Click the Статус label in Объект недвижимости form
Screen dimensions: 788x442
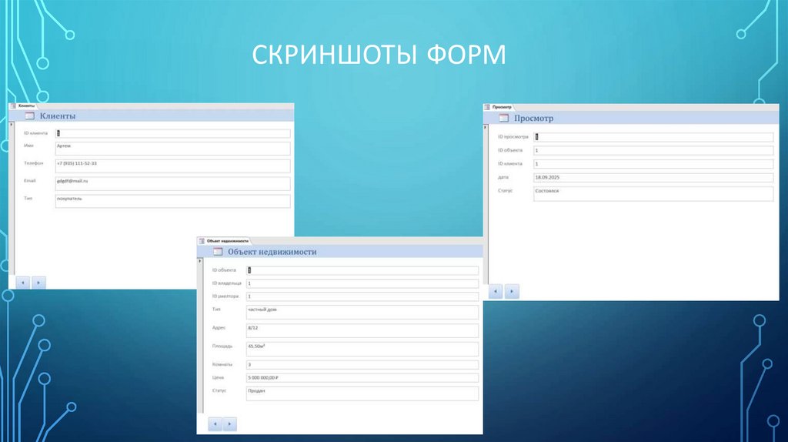219,390
